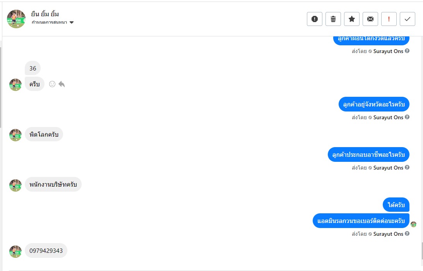The width and height of the screenshot is (423, 271).
Task: Click the trash delete conversation icon
Action: pos(333,19)
